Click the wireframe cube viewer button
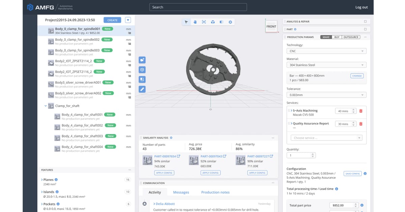This screenshot has height=212, width=405. click(142, 70)
